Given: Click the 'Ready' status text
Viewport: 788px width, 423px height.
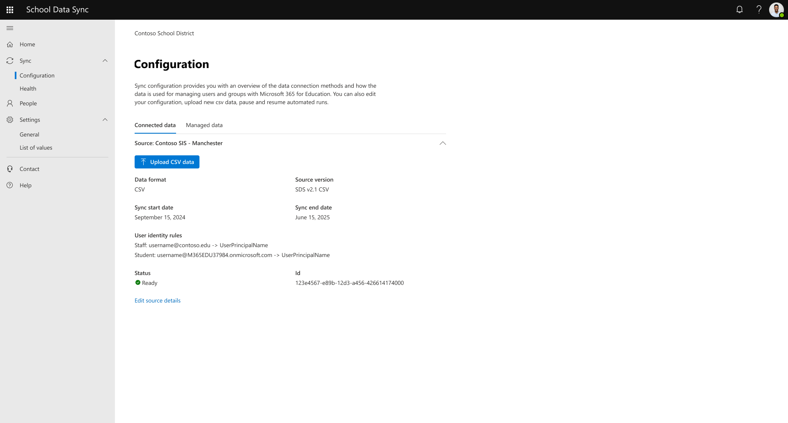Looking at the screenshot, I should point(150,283).
